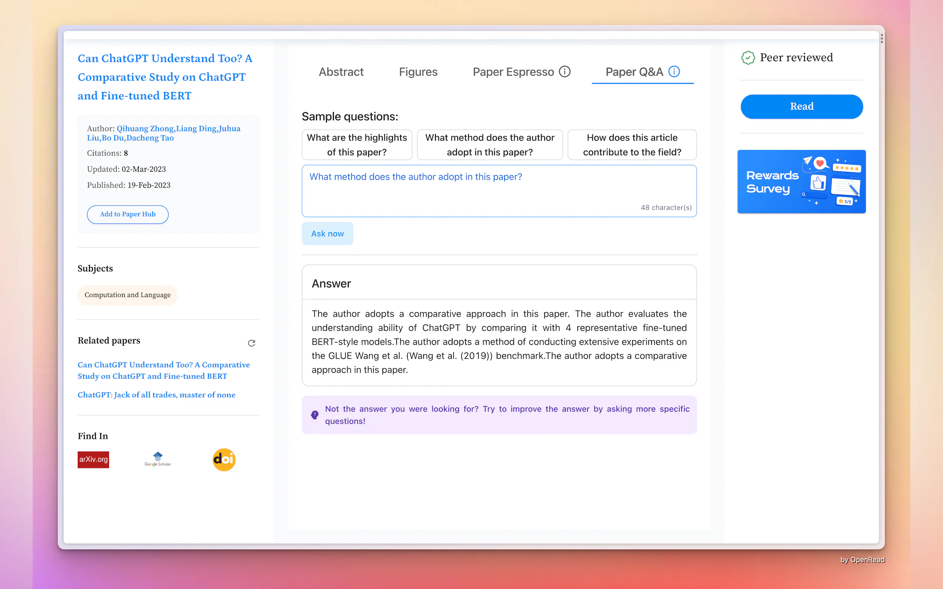Open the Google Scholar icon

(x=157, y=459)
